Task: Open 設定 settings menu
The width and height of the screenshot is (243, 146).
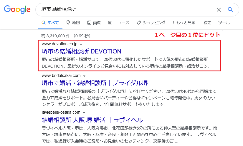Action: (x=207, y=23)
